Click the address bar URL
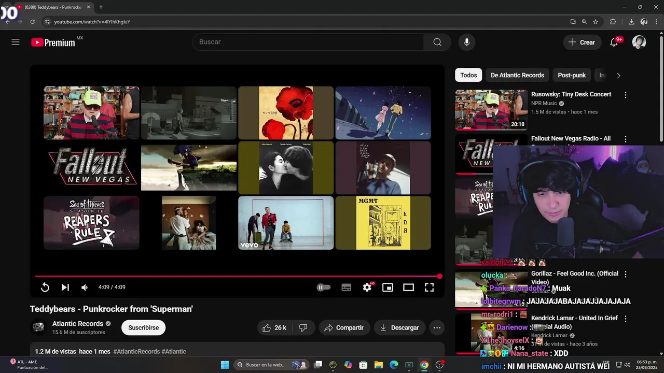Image resolution: width=664 pixels, height=373 pixels. [92, 22]
